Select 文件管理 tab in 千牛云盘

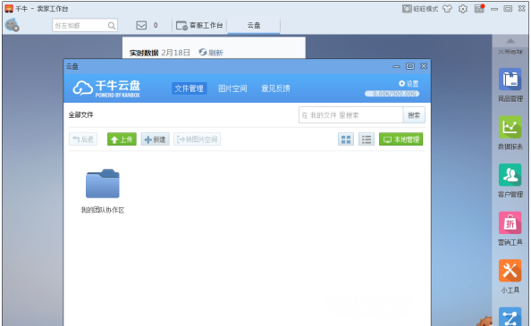189,88
